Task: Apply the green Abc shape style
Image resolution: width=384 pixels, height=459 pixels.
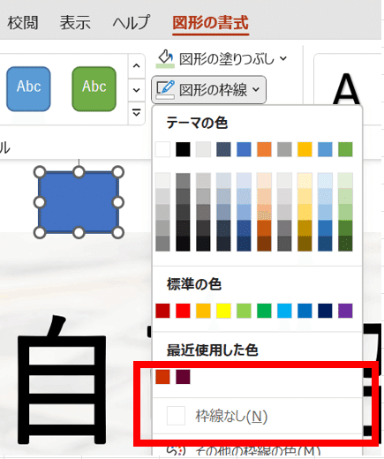Action: [x=94, y=89]
